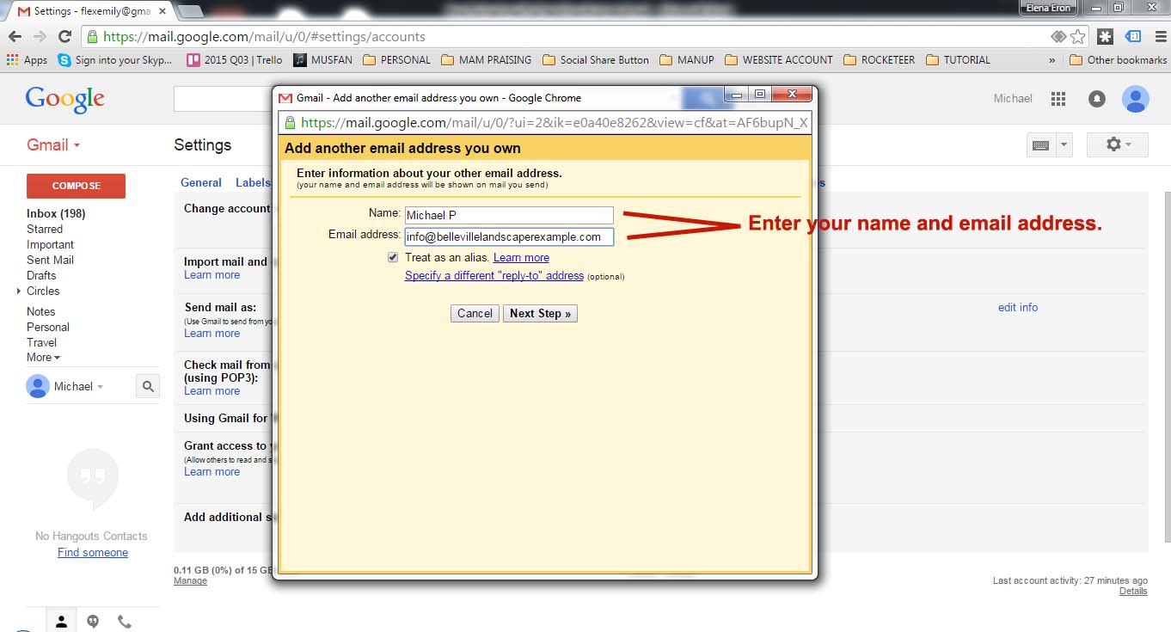Open the settings gear dropdown
This screenshot has height=632, width=1171.
(x=1117, y=144)
